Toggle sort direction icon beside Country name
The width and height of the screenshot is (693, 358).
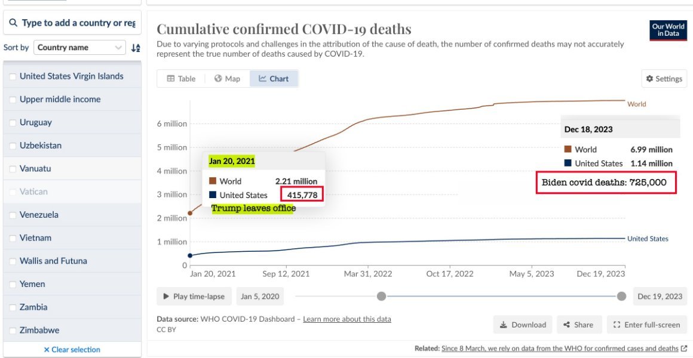click(x=136, y=48)
